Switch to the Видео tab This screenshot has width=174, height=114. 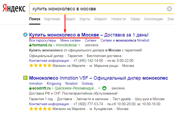pos(70,19)
